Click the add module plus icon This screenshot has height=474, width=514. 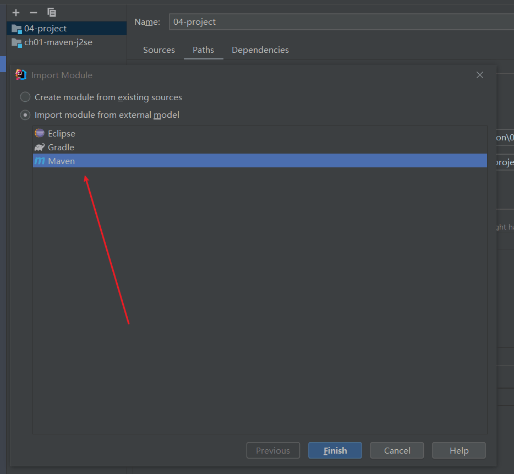16,13
